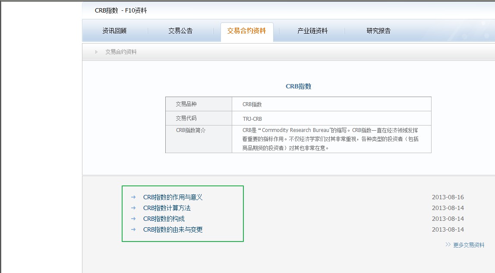Screen dimensions: 495x273
Task: Select the active 交易合约资料 tab
Action: (x=246, y=31)
